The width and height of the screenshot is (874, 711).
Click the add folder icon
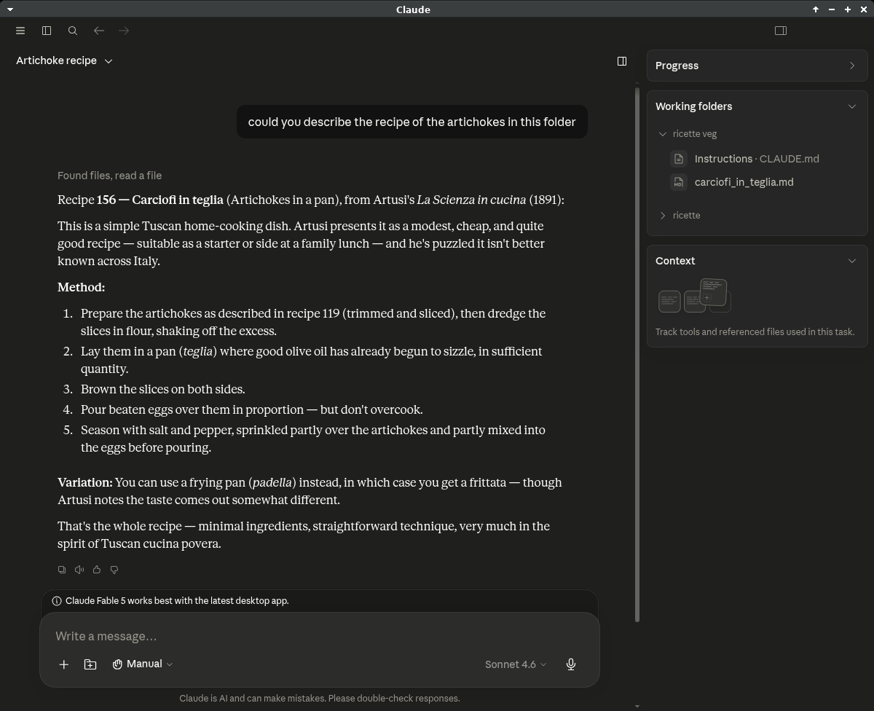pos(90,664)
